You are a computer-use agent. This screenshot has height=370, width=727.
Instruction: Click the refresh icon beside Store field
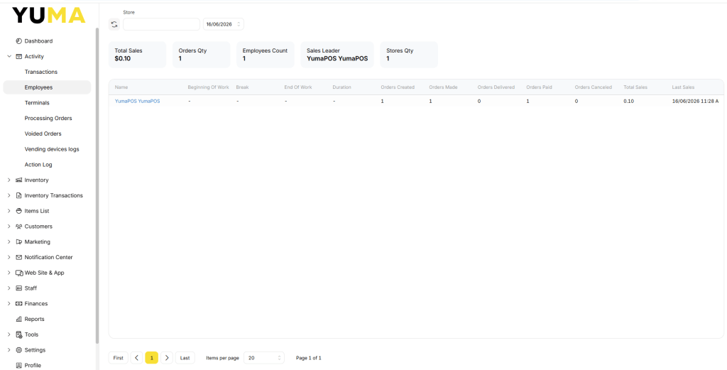tap(114, 25)
